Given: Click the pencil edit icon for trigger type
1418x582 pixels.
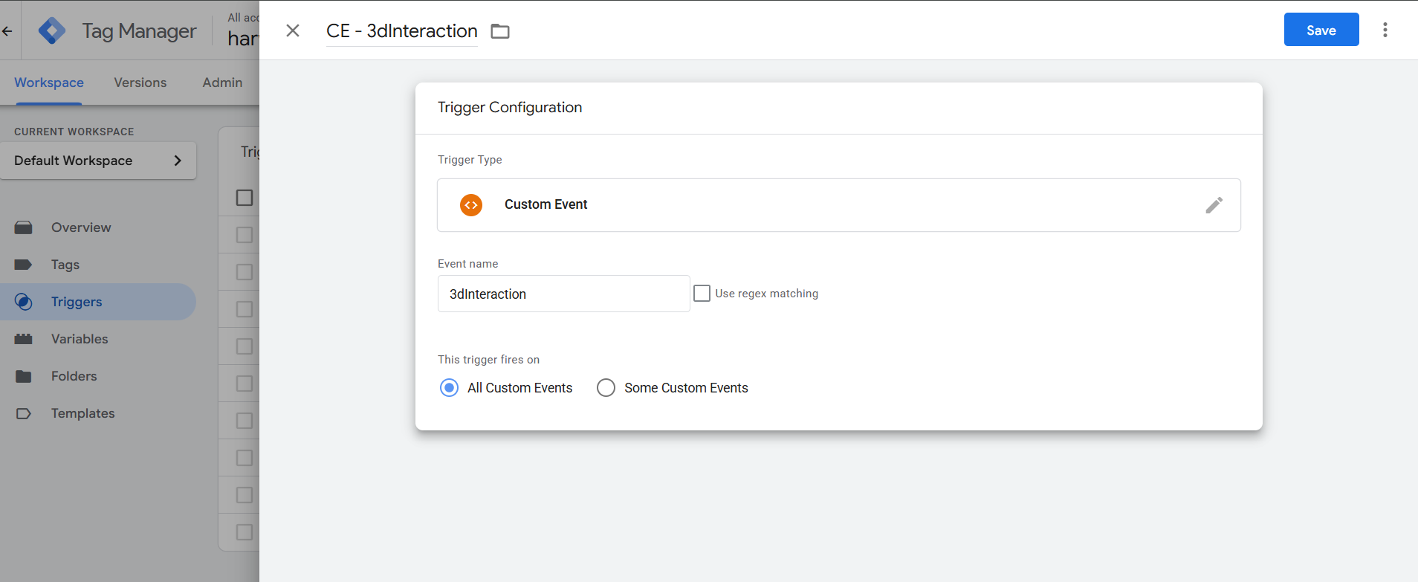Looking at the screenshot, I should pos(1214,205).
